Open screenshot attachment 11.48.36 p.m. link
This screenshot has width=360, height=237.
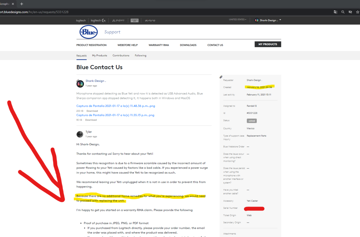pos(116,106)
